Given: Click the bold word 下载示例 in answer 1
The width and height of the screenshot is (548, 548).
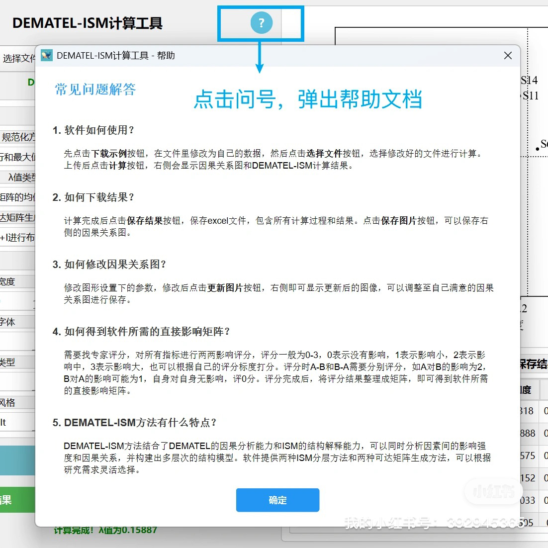Looking at the screenshot, I should pos(109,154).
